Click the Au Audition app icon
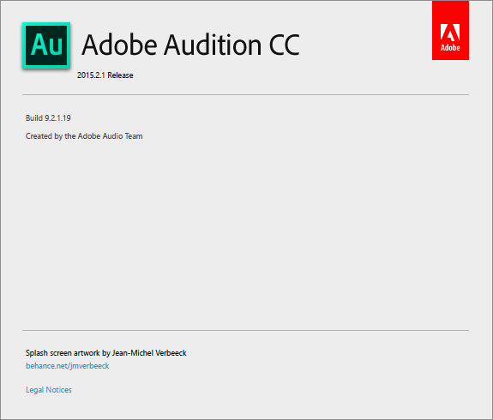The width and height of the screenshot is (493, 420). coord(46,45)
